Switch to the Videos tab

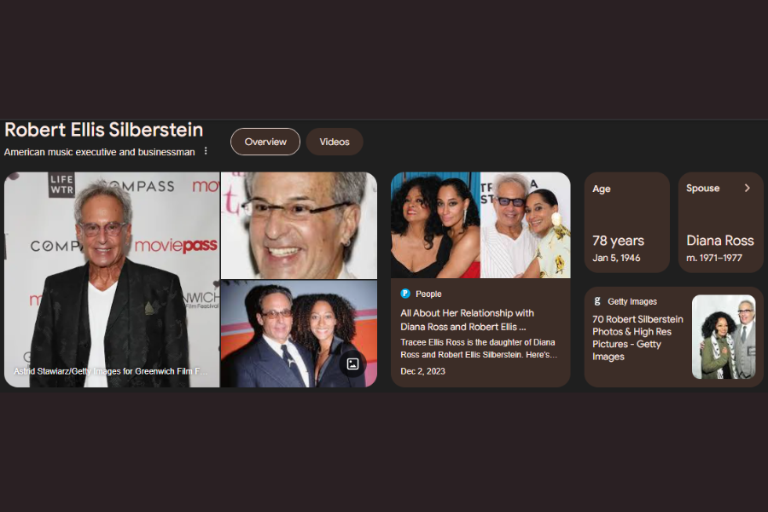point(335,142)
